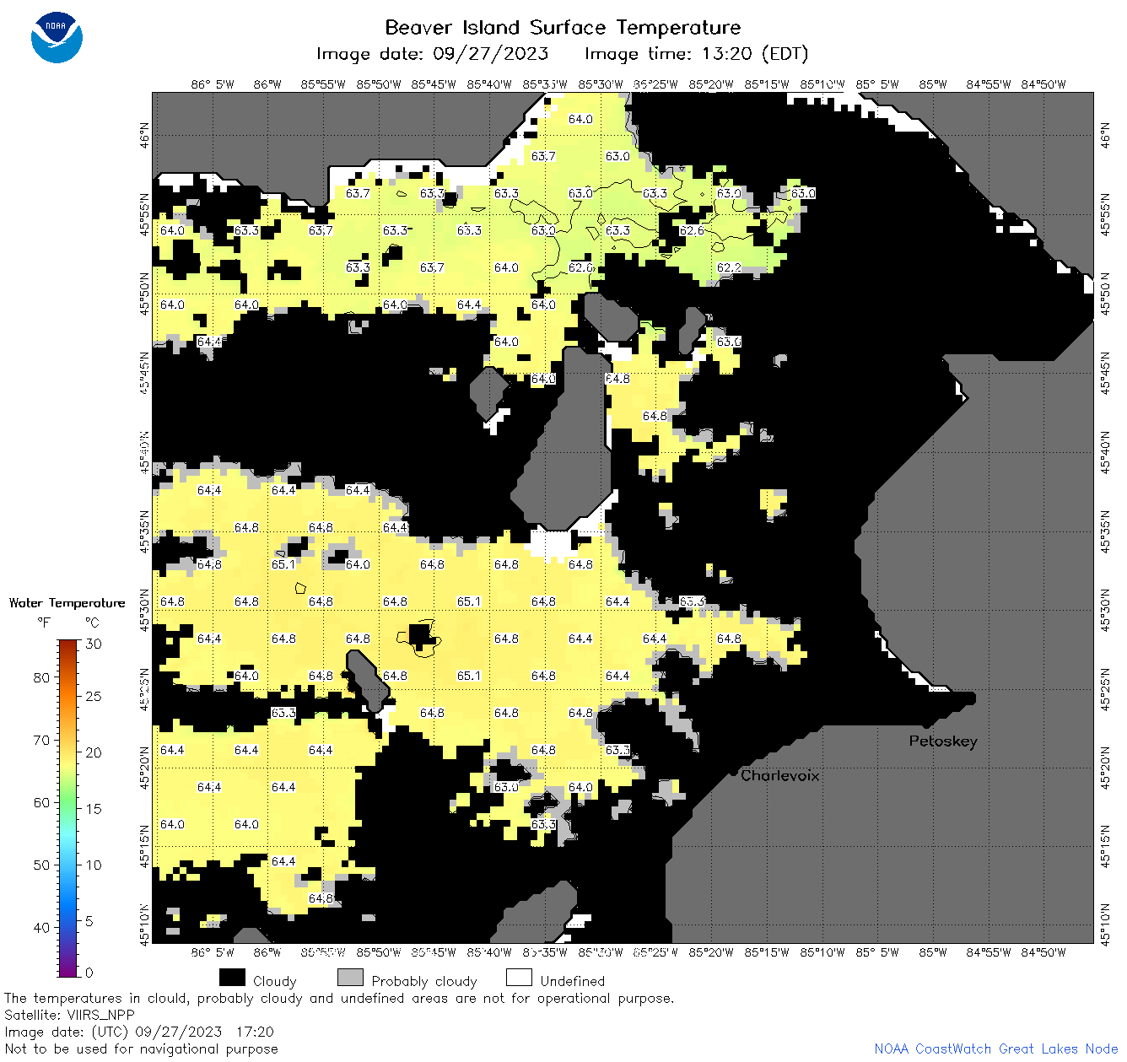Click the 80 °F tick on scale
This screenshot has height=1062, width=1127.
(x=41, y=677)
